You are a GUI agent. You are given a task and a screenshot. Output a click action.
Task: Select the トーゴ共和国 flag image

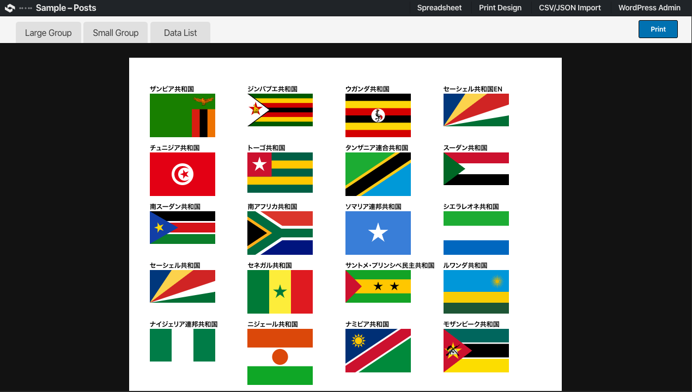[x=280, y=173]
